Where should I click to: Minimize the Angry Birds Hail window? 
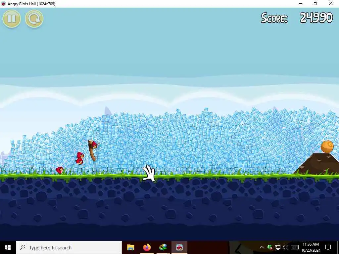[301, 4]
